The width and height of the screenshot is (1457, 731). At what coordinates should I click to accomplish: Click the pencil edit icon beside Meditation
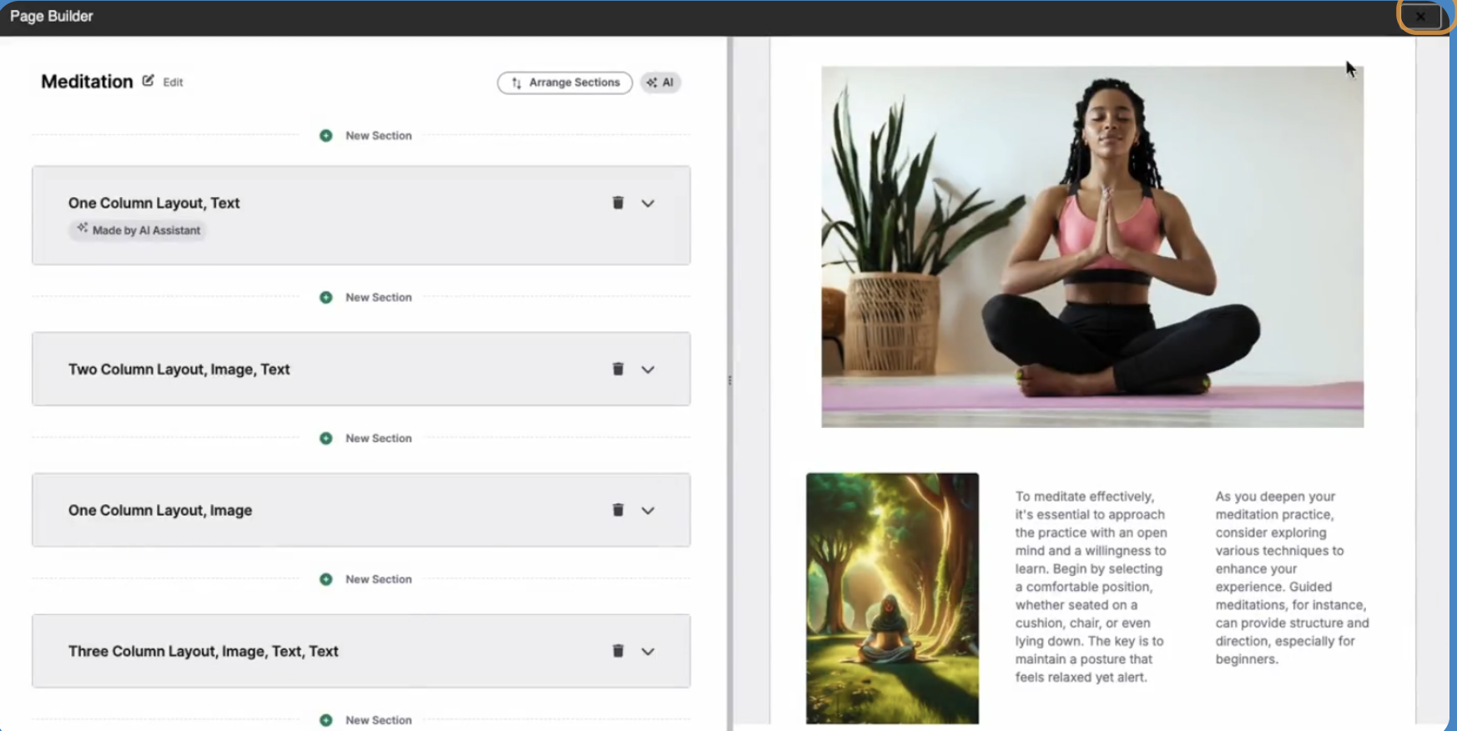click(148, 81)
